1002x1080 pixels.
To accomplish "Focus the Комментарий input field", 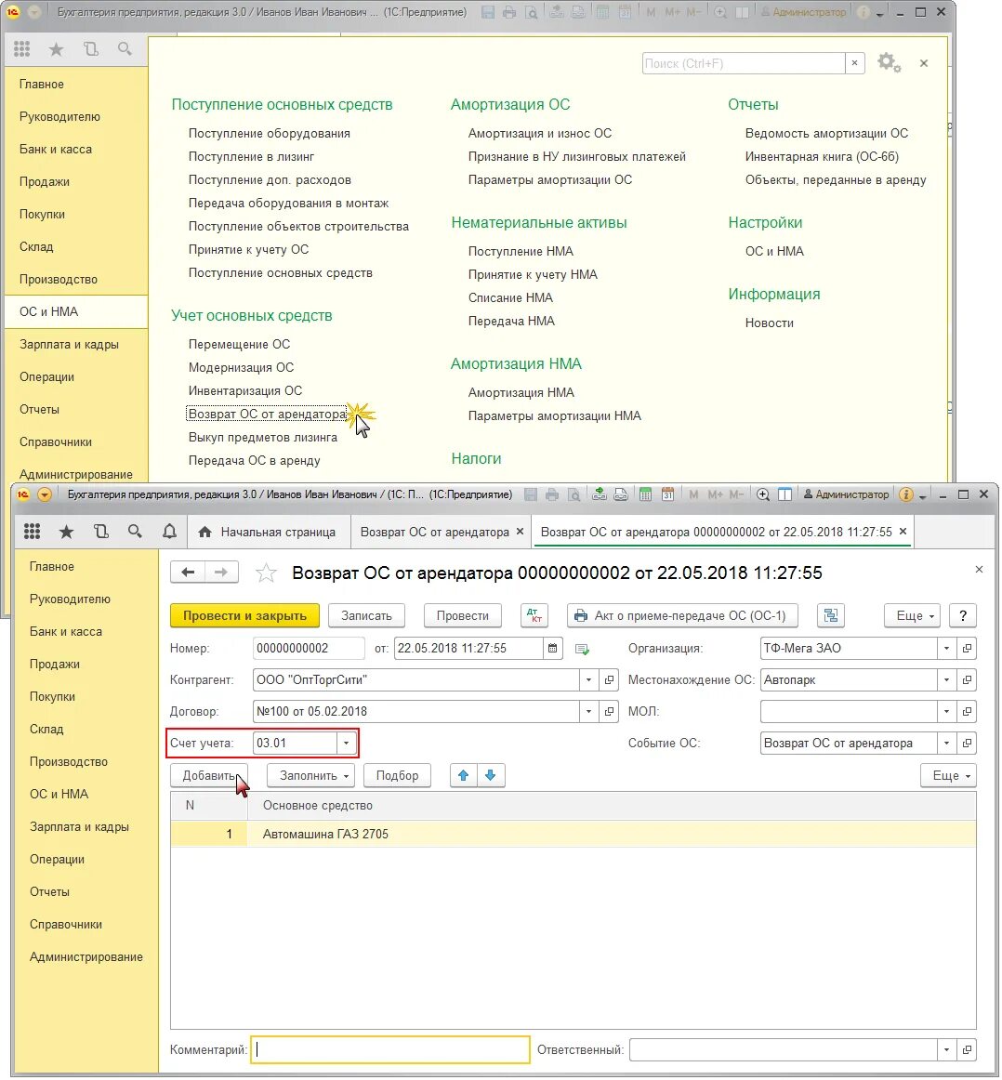I will coord(389,1049).
